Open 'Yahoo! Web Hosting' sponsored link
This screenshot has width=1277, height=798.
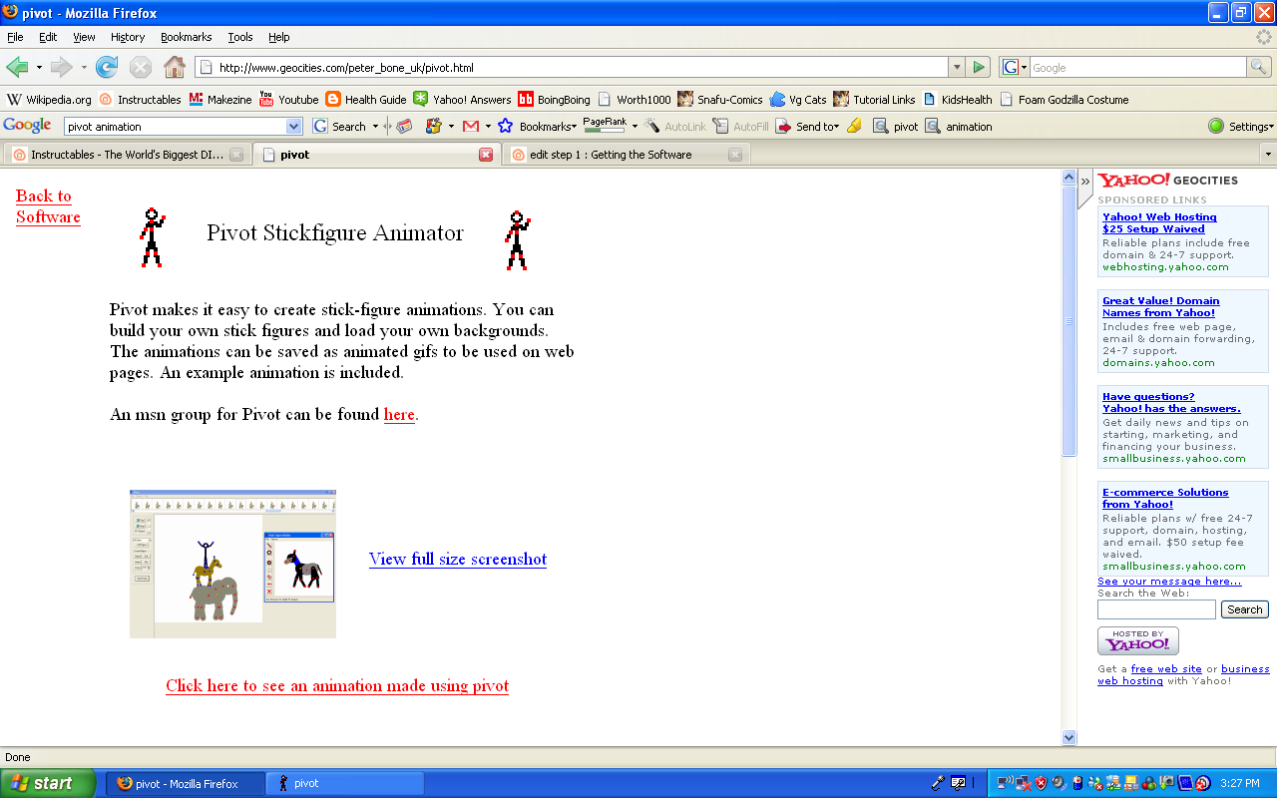coord(1159,222)
